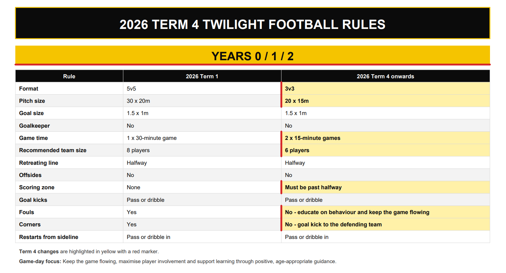Select the Scoring zone row label
Image resolution: width=506 pixels, height=273 pixels.
pyautogui.click(x=37, y=187)
